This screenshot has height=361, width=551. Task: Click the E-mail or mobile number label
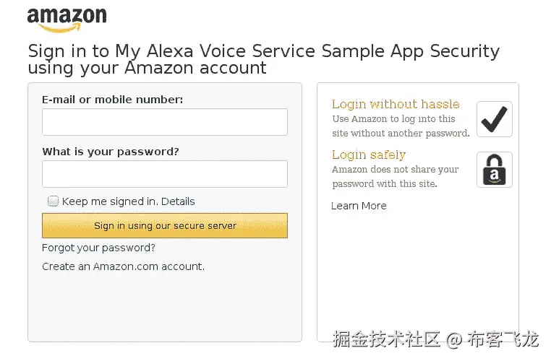pos(113,100)
